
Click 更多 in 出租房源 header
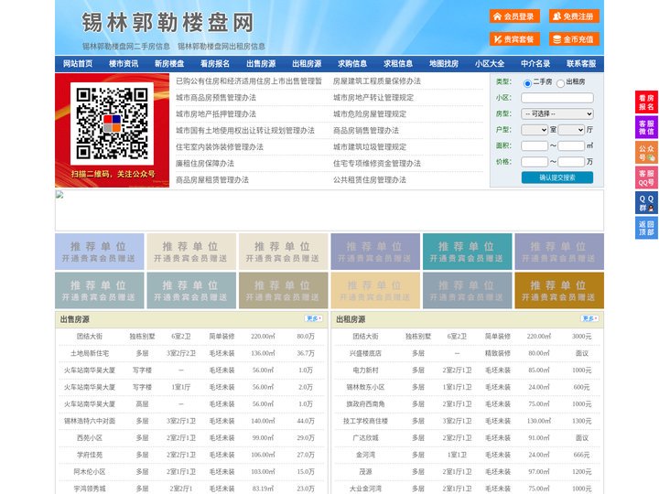589,319
